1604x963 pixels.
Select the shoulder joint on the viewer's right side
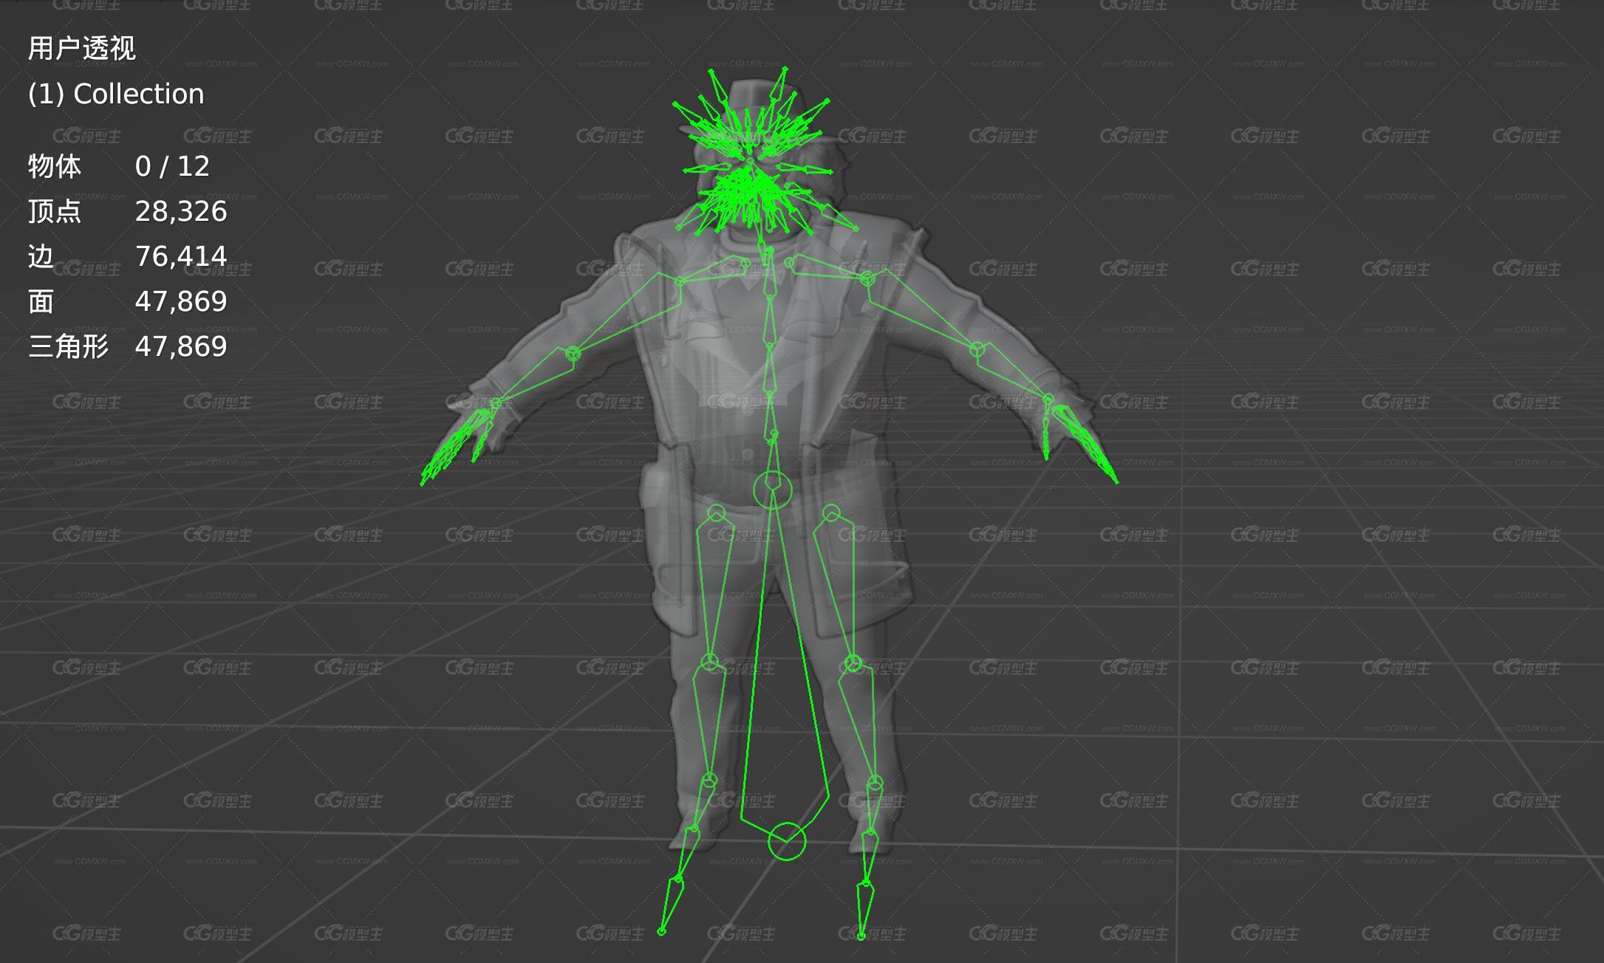pos(867,278)
